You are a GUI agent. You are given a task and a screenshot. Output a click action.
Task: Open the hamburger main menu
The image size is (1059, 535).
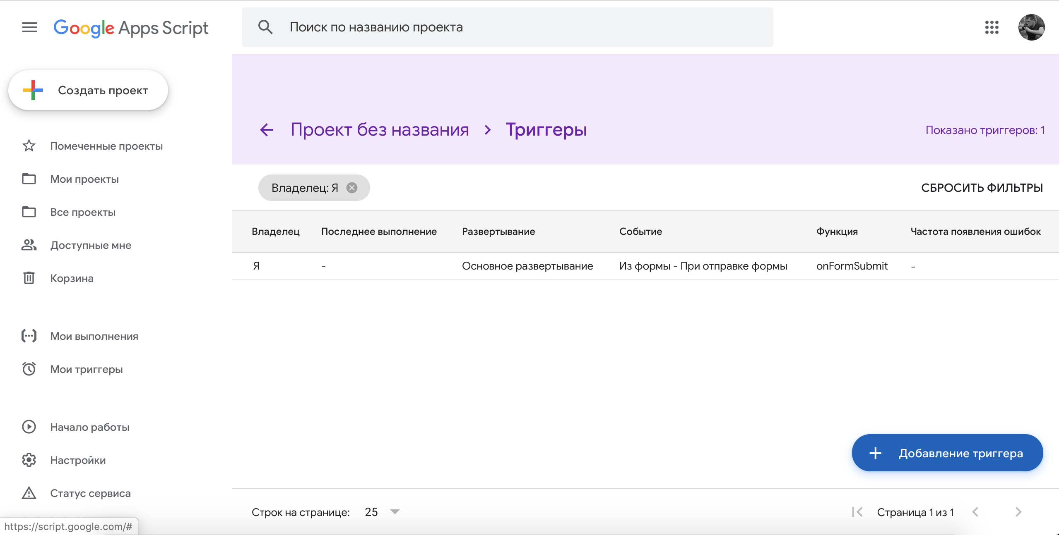coord(29,28)
